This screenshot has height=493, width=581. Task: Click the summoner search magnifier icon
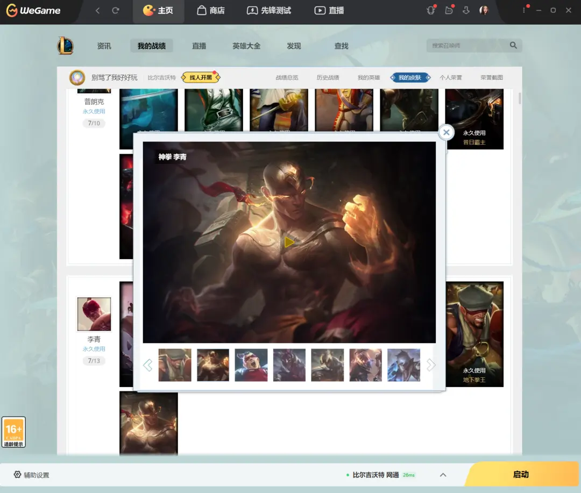pyautogui.click(x=513, y=45)
